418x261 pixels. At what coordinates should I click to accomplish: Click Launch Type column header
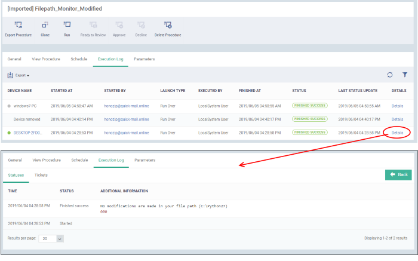(173, 91)
